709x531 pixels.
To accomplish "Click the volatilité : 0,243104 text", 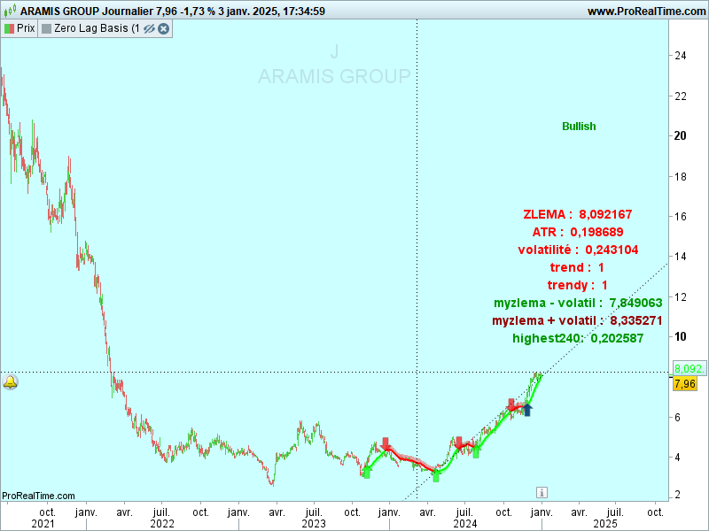I will click(578, 250).
